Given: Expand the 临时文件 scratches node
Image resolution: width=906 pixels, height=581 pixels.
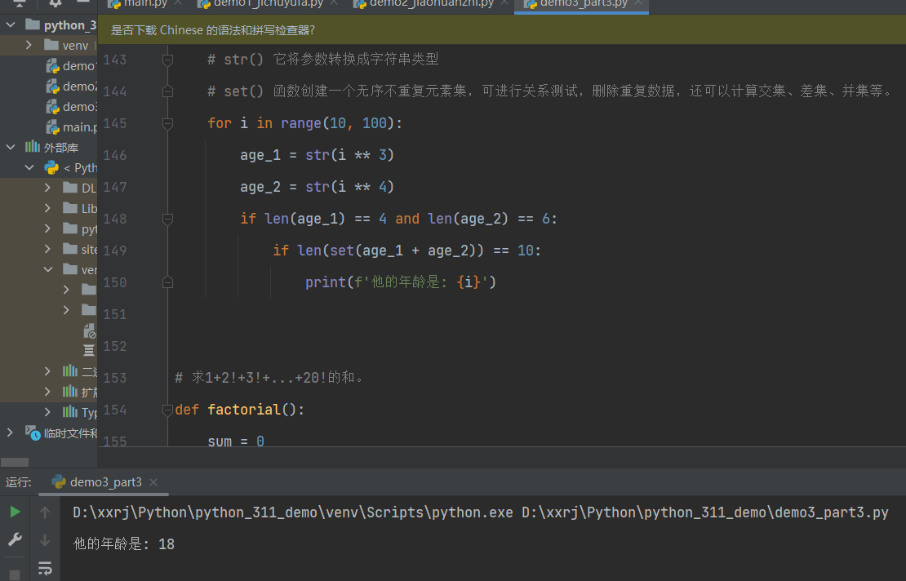Looking at the screenshot, I should pos(10,432).
